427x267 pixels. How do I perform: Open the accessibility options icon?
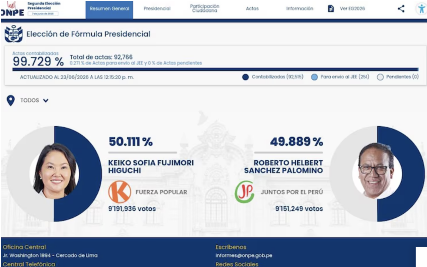click(422, 9)
